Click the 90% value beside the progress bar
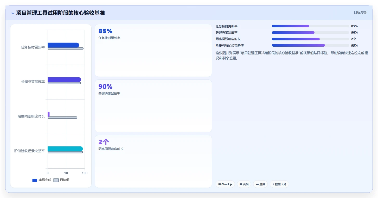The image size is (378, 198). [354, 33]
